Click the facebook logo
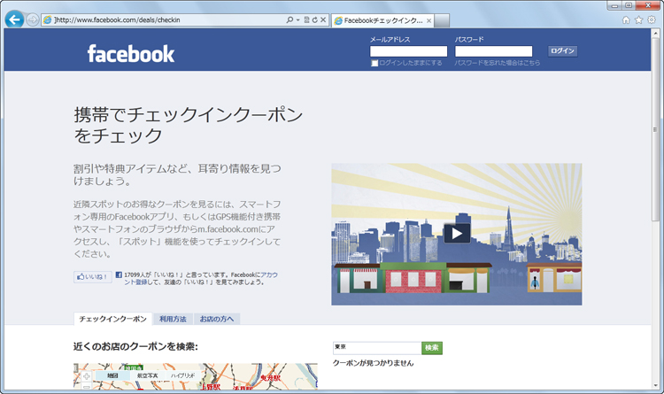Image resolution: width=664 pixels, height=394 pixels. (131, 54)
